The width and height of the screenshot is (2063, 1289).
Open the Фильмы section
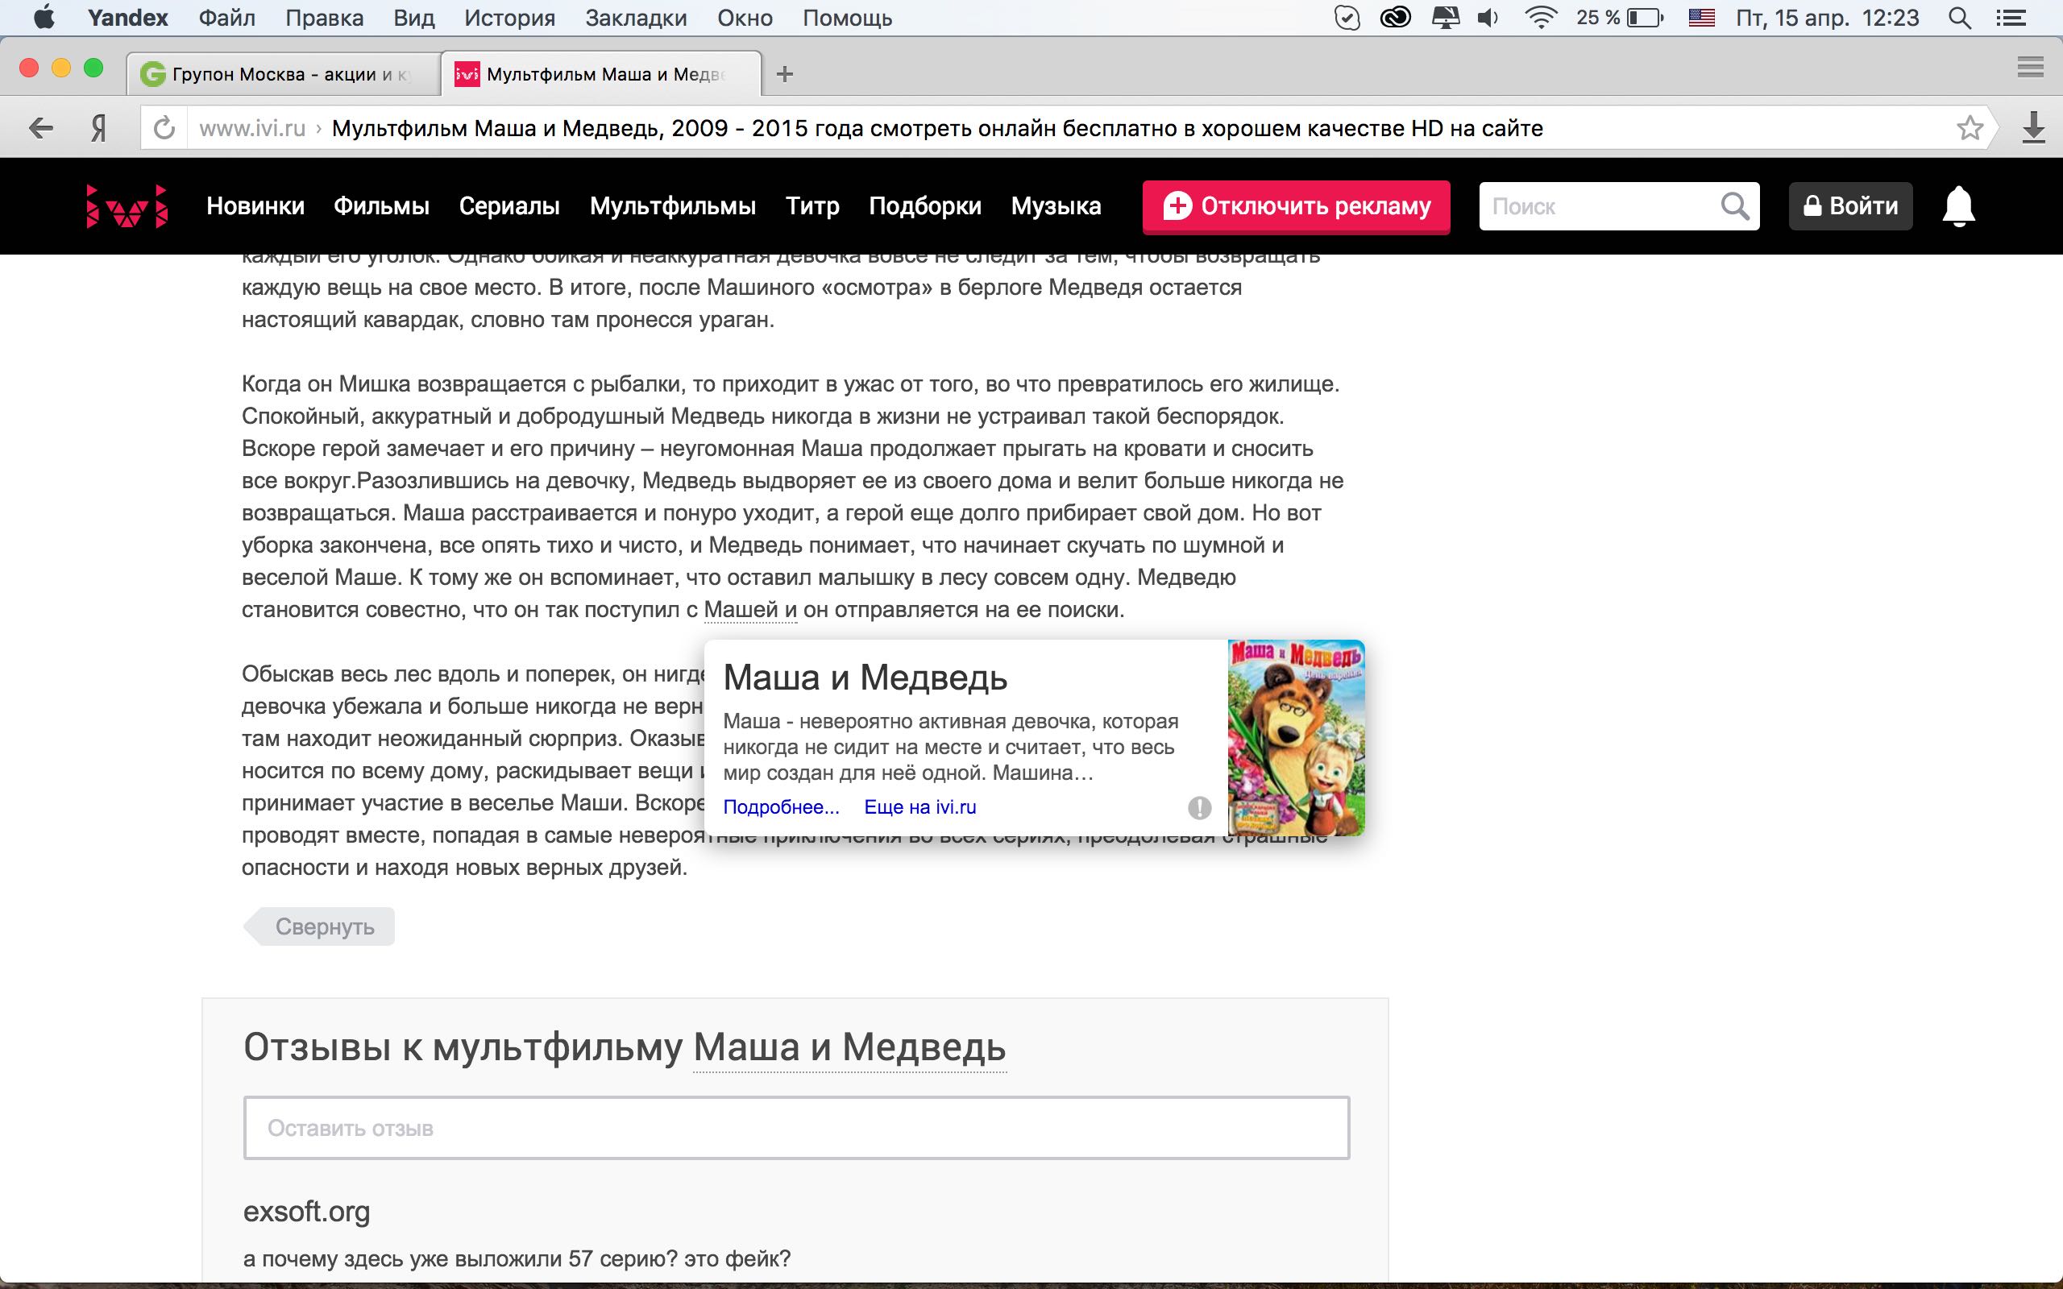(x=381, y=206)
